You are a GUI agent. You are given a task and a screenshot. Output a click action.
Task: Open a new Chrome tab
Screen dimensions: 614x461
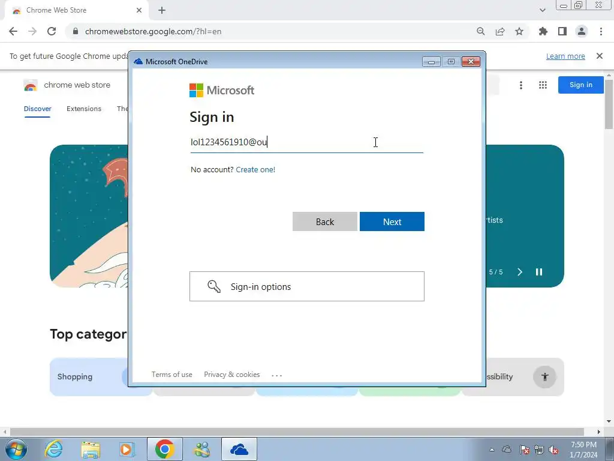click(162, 10)
